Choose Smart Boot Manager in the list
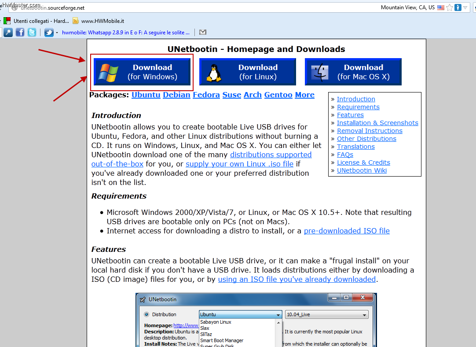The image size is (476, 347). tap(222, 341)
